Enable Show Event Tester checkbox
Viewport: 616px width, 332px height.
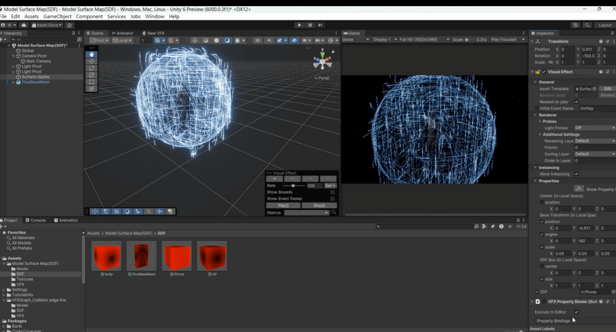[332, 199]
